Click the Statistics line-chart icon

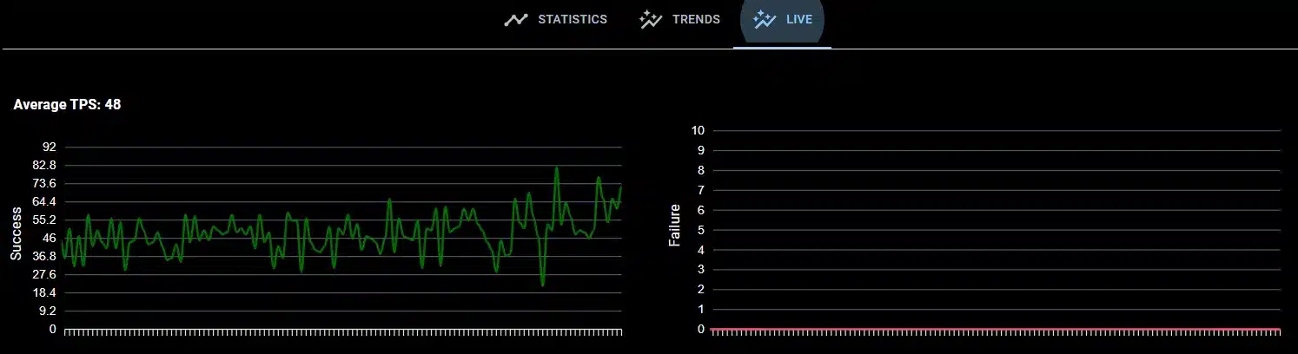[x=516, y=19]
